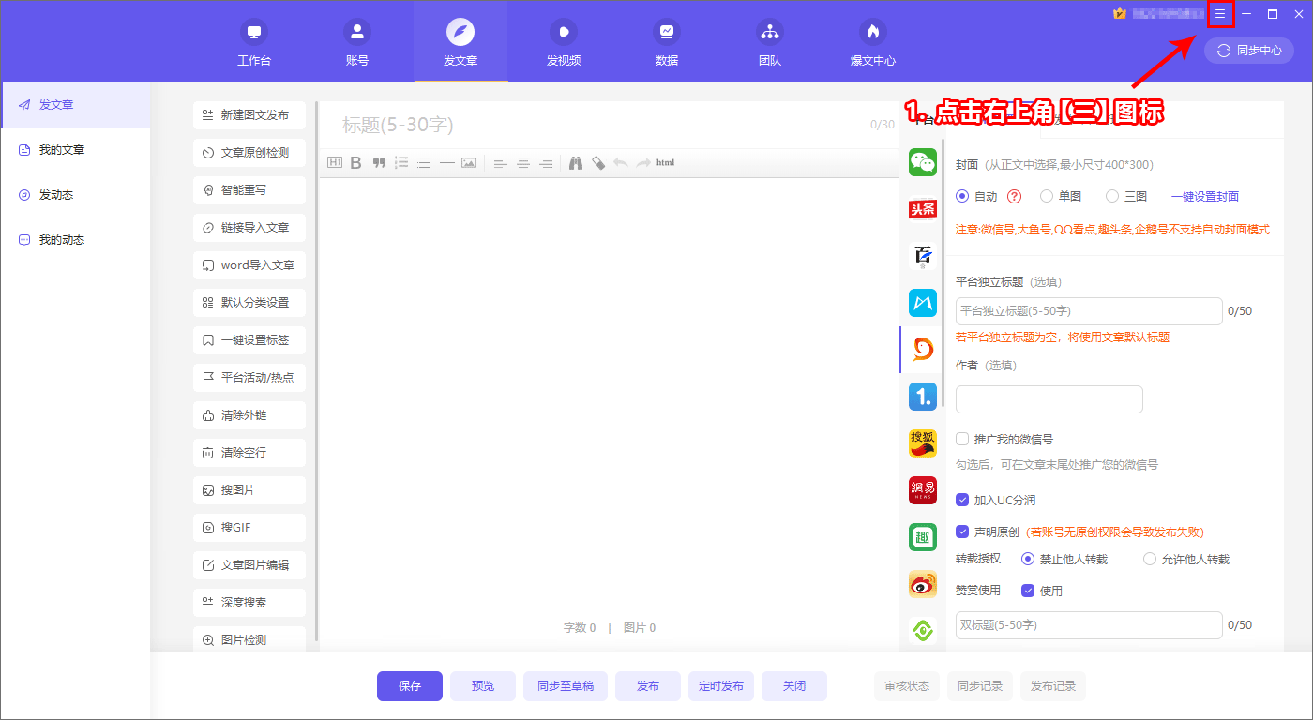Insert an image using the editor toolbar icon

tap(469, 162)
